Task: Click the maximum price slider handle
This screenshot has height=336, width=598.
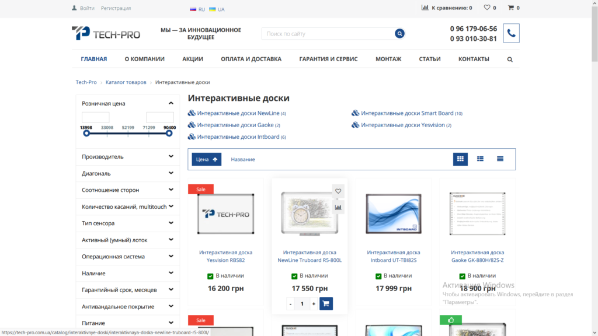Action: 169,134
